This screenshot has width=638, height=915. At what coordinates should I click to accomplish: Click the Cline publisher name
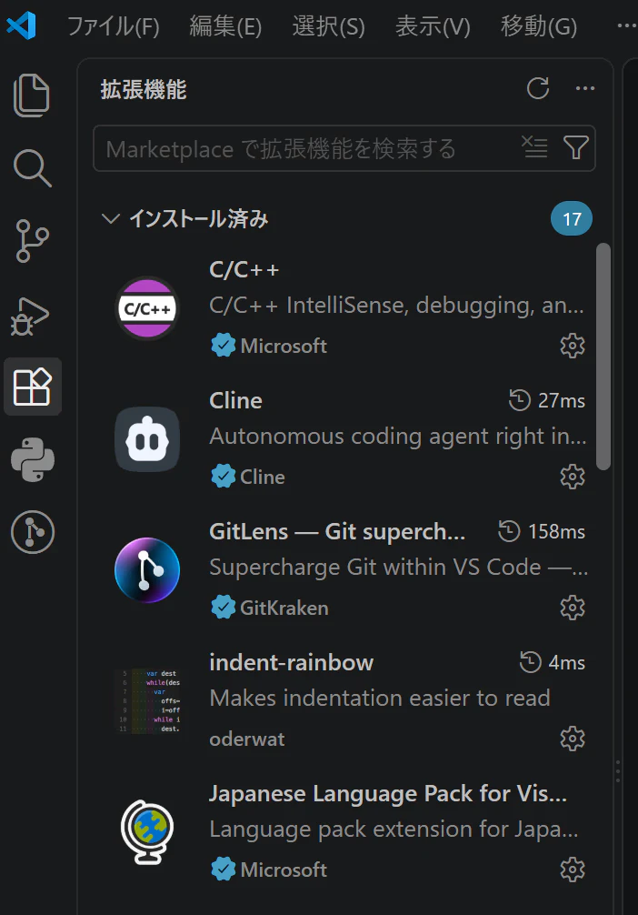tap(263, 477)
